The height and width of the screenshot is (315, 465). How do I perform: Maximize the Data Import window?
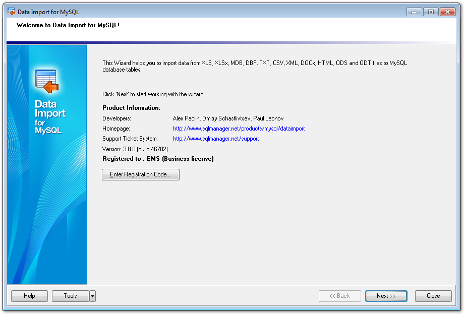[x=431, y=12]
